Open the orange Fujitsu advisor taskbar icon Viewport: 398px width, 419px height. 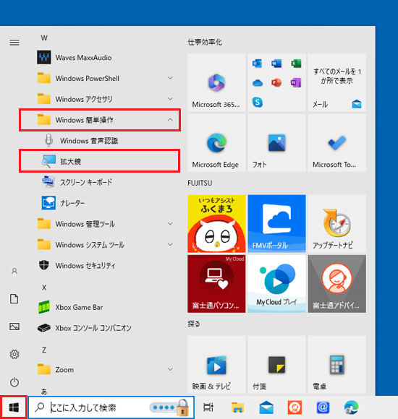tap(295, 407)
